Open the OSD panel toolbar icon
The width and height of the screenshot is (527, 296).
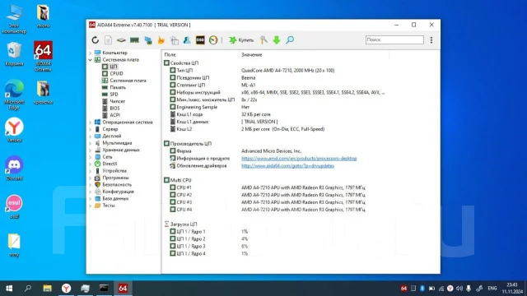click(200, 40)
